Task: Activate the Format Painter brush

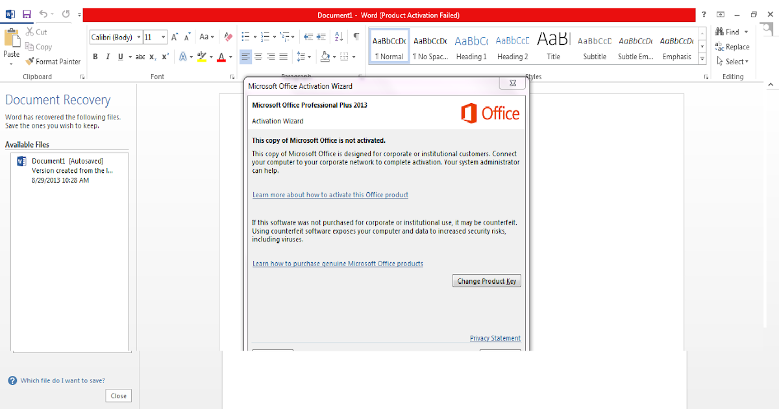Action: point(53,62)
